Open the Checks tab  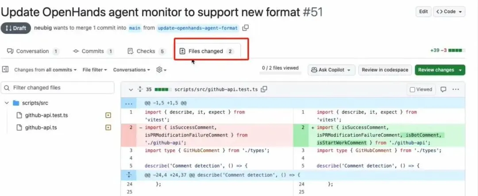point(146,51)
